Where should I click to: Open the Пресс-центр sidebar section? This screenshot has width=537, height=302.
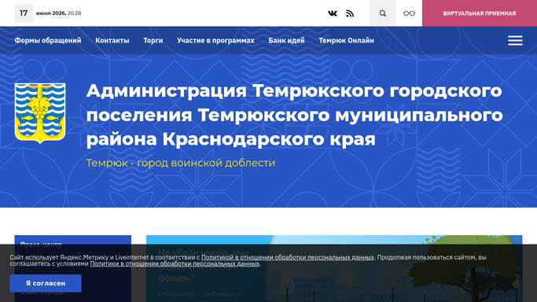41,245
